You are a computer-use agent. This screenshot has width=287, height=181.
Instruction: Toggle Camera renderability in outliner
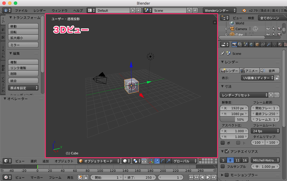pos(279,29)
